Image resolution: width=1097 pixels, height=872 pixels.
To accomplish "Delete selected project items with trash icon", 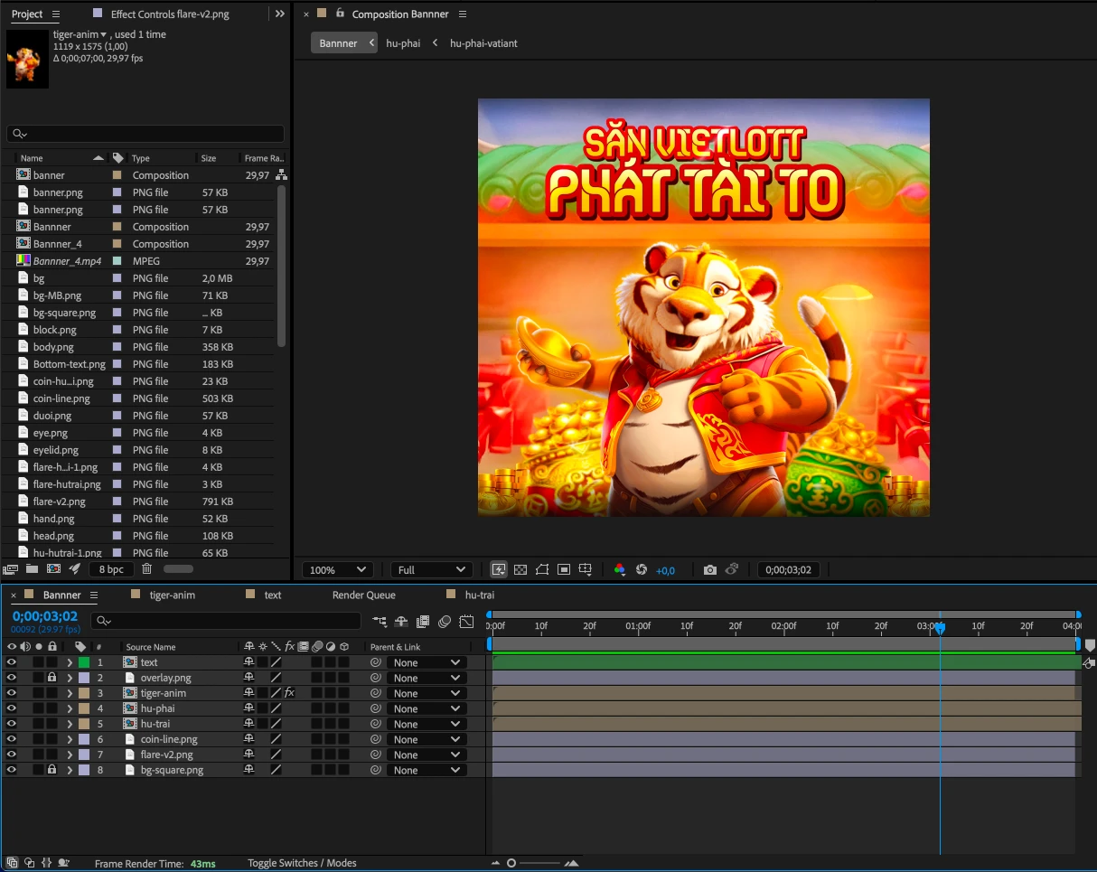I will coord(147,568).
